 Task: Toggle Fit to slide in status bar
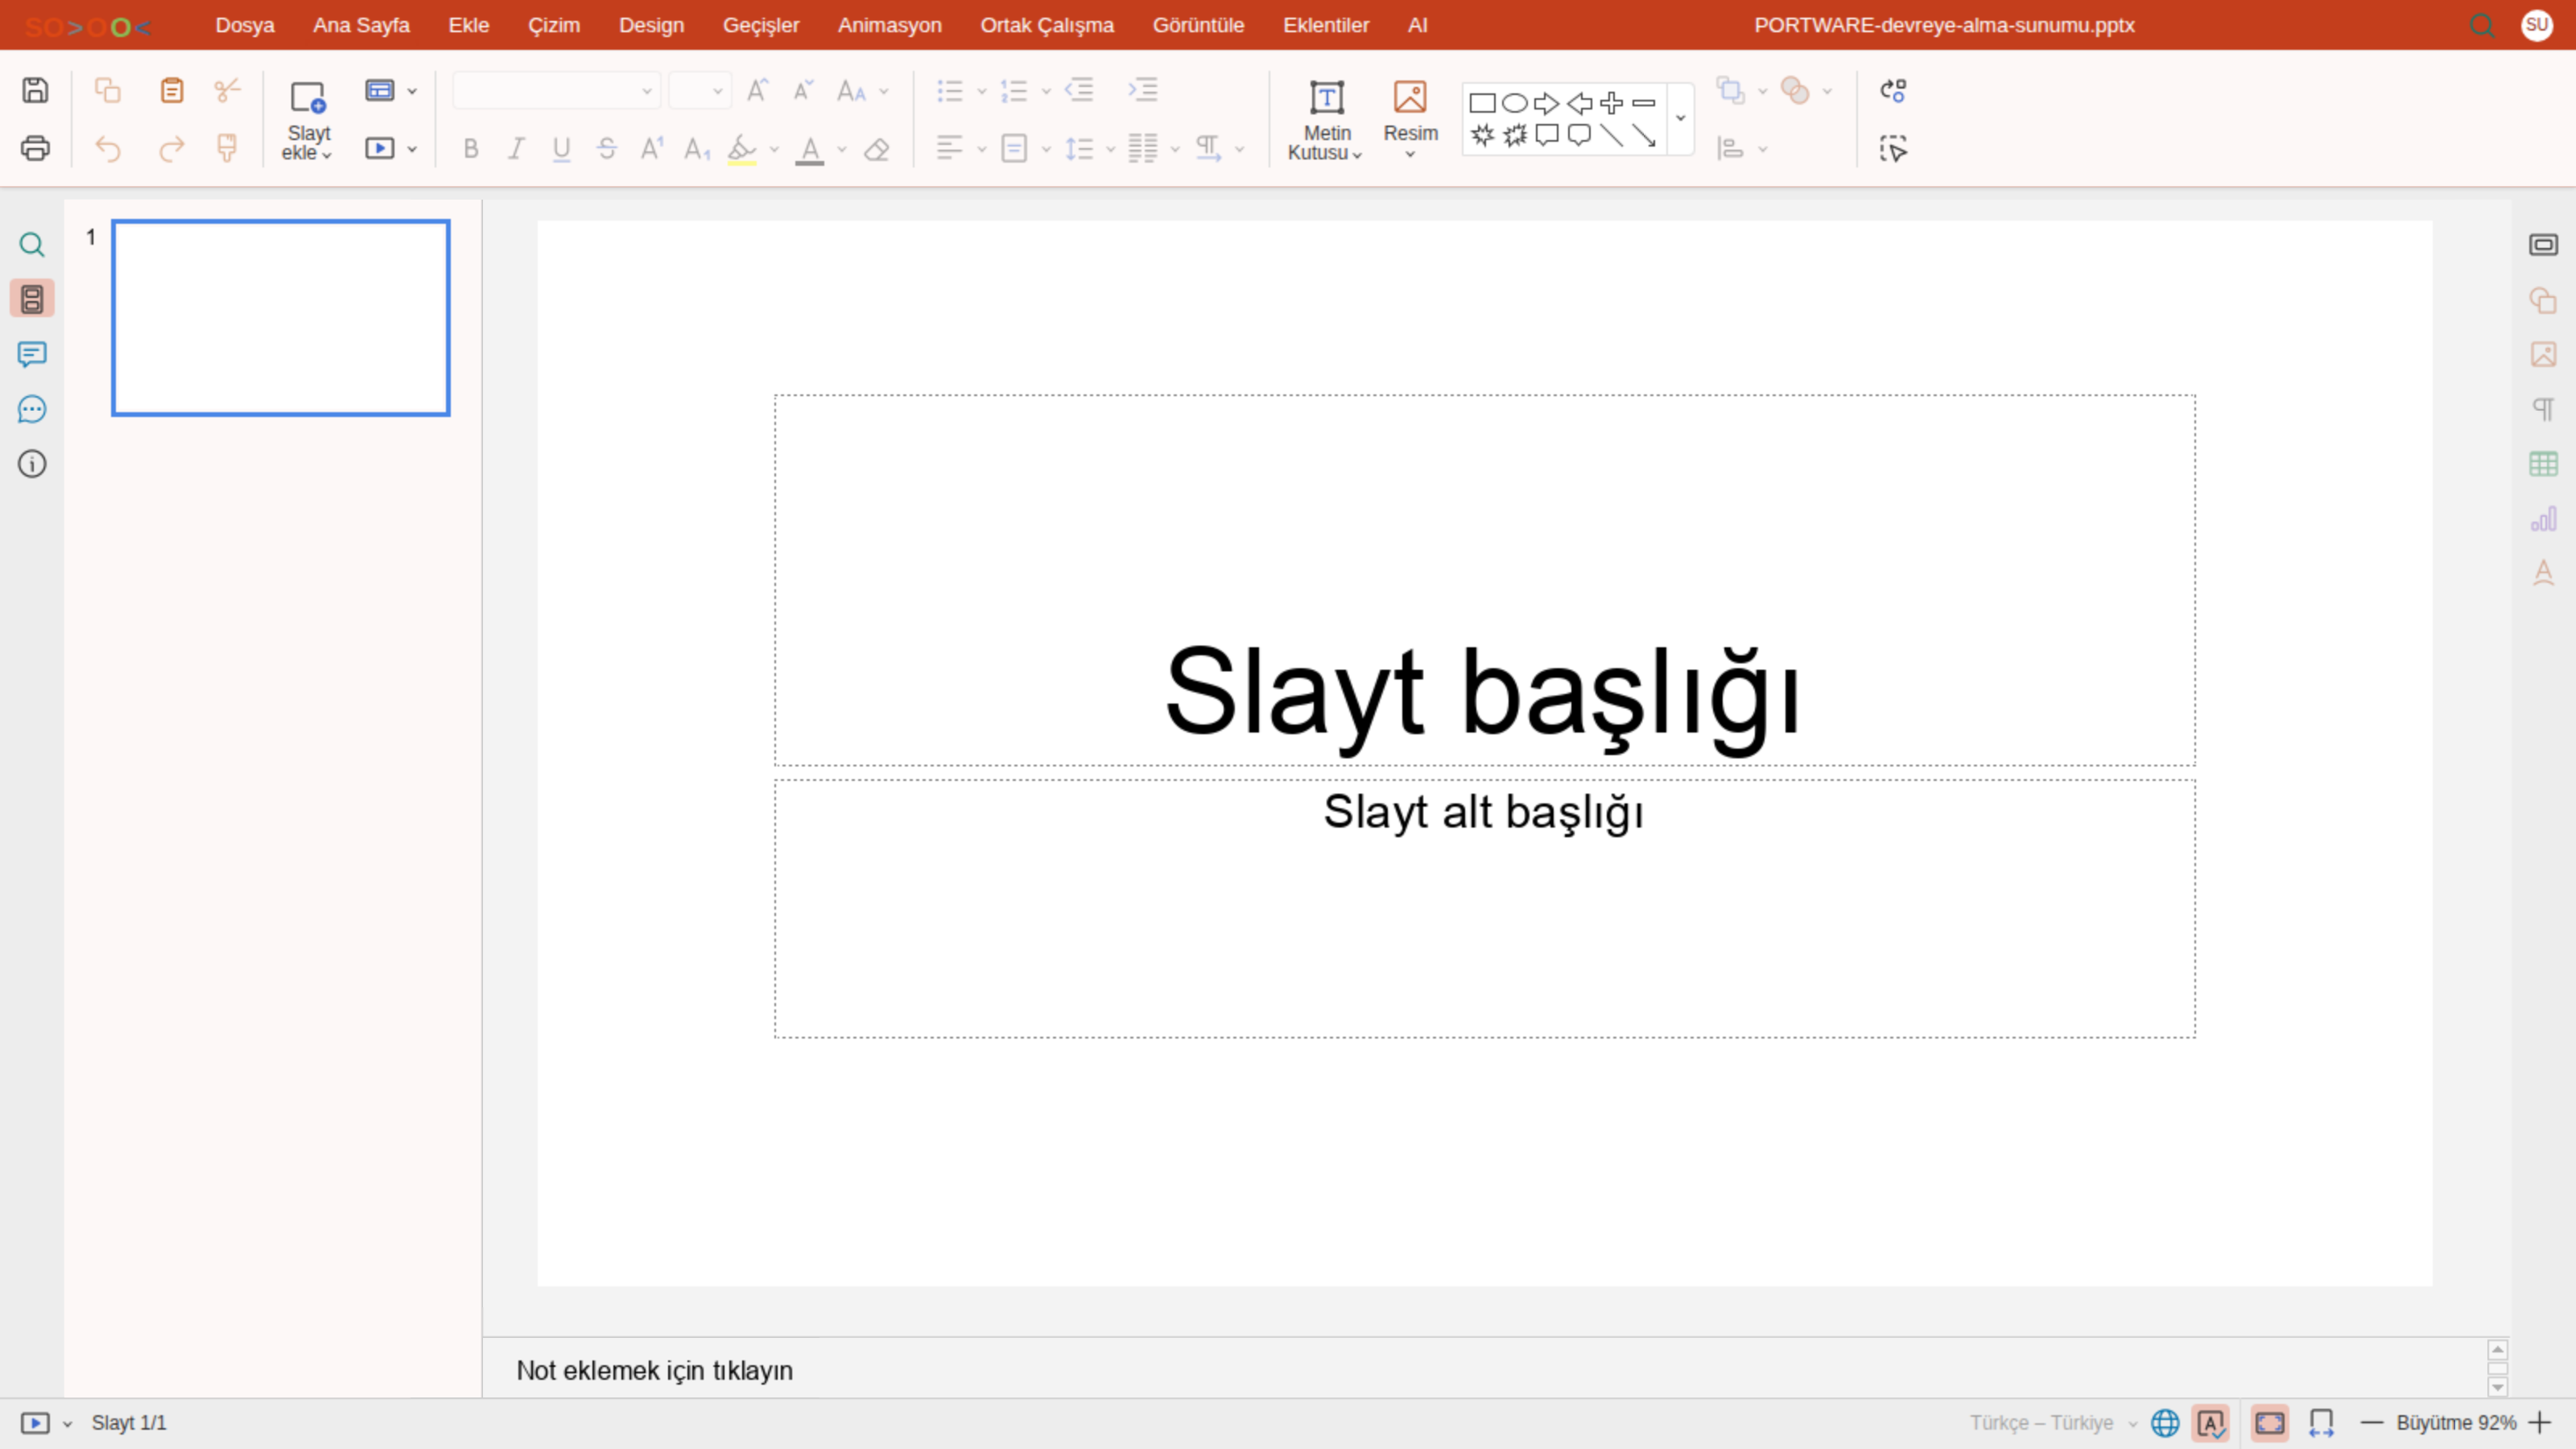(x=2270, y=1422)
